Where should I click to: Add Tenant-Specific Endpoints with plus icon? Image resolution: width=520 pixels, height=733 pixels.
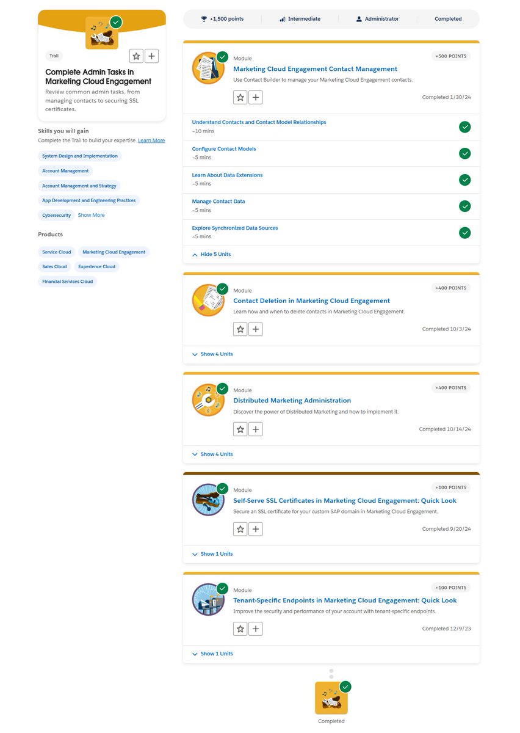coord(256,629)
